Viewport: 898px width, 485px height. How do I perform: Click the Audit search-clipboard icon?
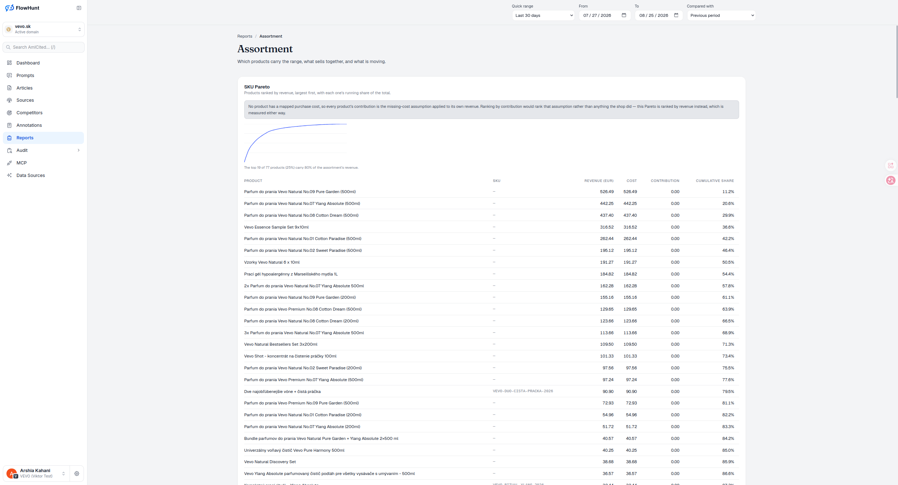(x=9, y=150)
